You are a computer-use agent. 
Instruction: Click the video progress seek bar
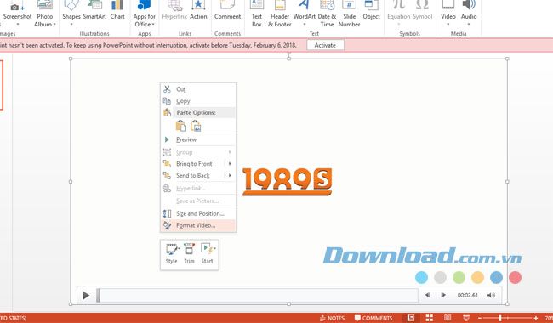pos(258,295)
